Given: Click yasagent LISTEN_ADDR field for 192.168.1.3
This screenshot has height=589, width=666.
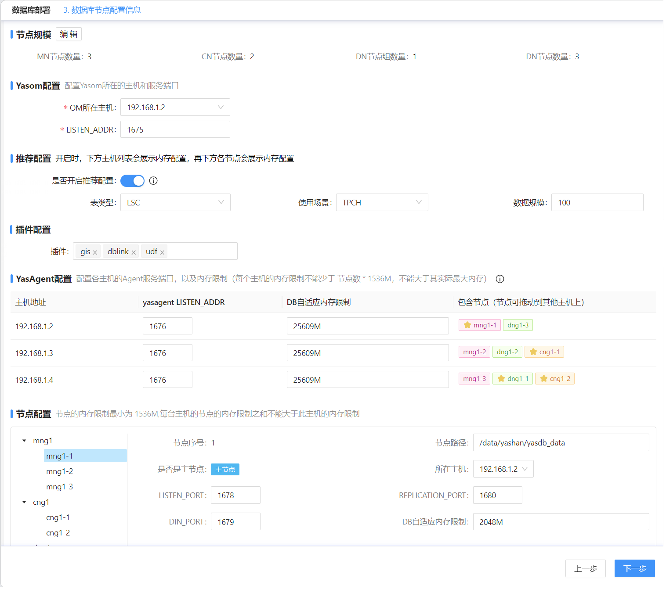Looking at the screenshot, I should point(167,353).
